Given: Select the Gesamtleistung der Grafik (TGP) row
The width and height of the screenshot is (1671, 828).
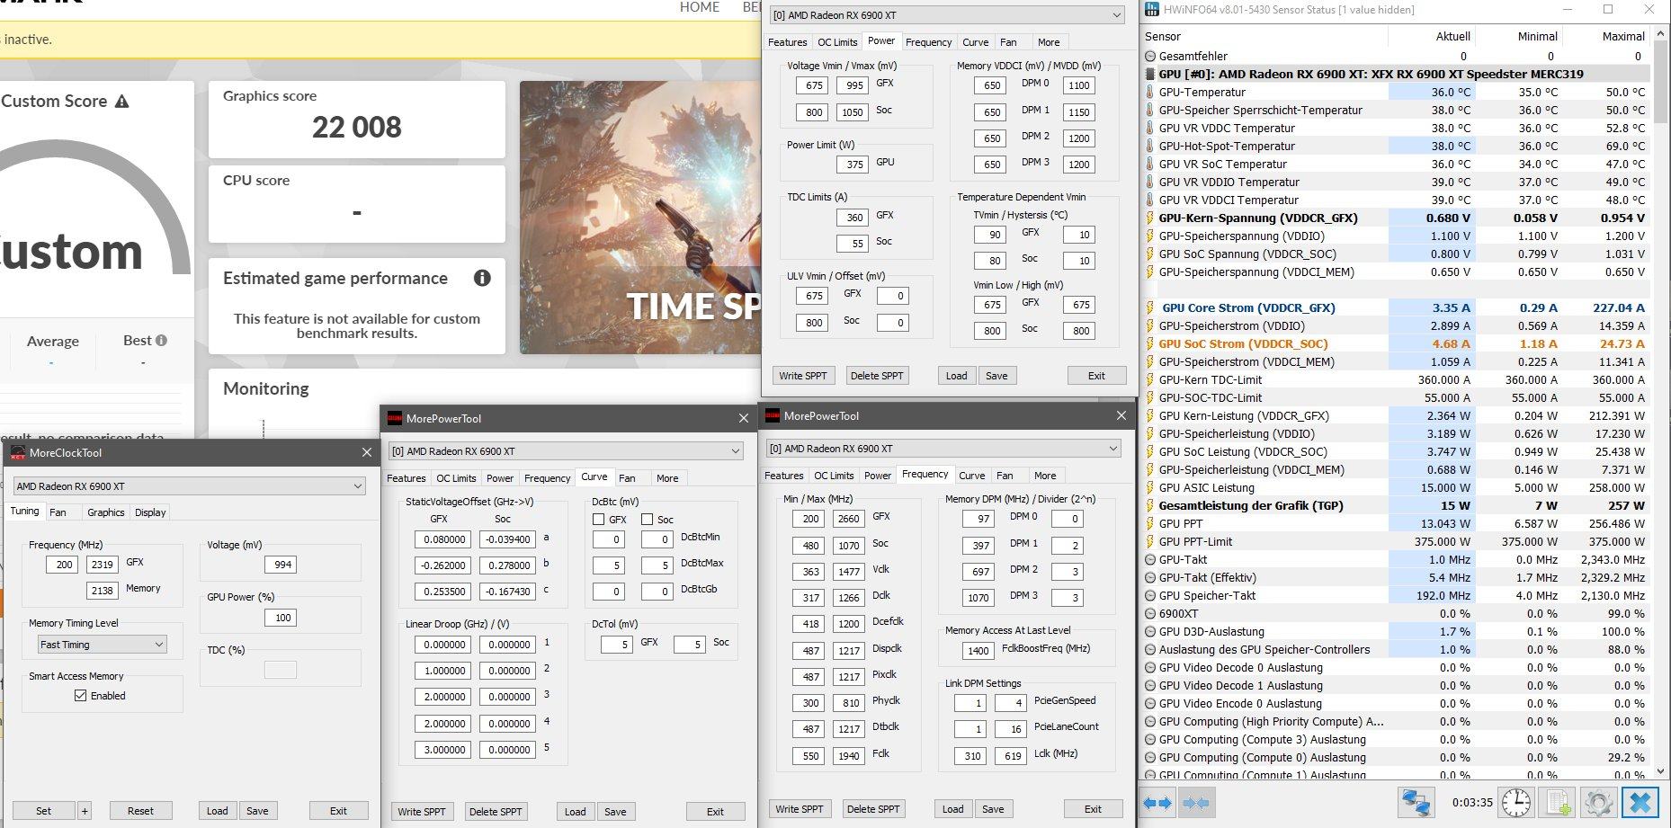Looking at the screenshot, I should pos(1398,505).
